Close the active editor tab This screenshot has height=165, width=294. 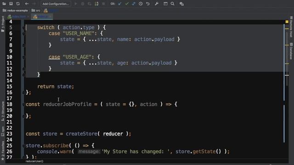(x=51, y=16)
